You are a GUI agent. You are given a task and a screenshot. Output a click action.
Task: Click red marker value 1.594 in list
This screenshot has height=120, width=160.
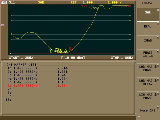tap(62, 85)
